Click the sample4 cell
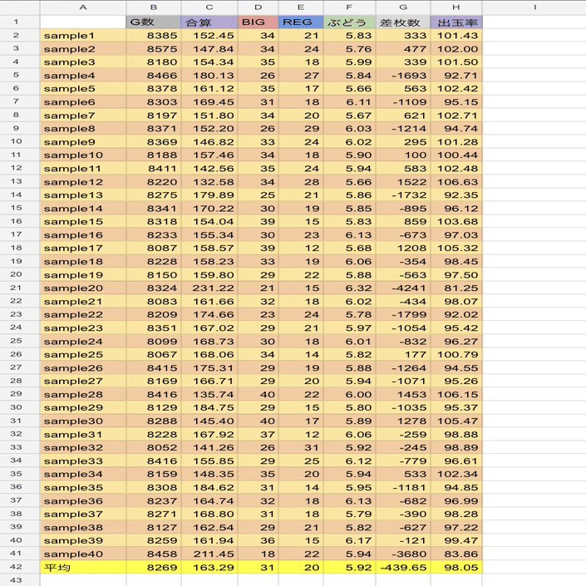Image resolution: width=586 pixels, height=586 pixels. click(x=83, y=76)
